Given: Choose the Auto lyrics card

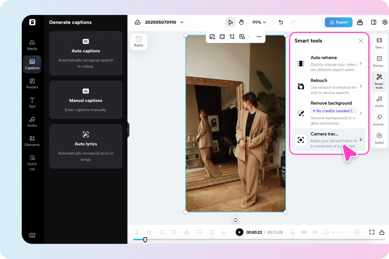Looking at the screenshot, I should (86, 146).
